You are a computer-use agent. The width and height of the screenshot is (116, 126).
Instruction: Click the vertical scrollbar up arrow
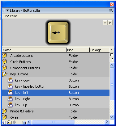(112, 65)
